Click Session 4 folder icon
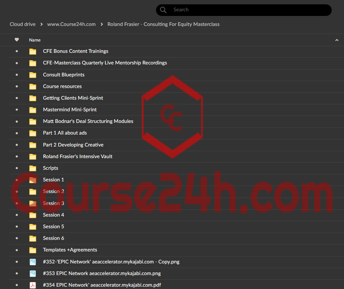Screen dimensions: 344x289 tap(33, 215)
